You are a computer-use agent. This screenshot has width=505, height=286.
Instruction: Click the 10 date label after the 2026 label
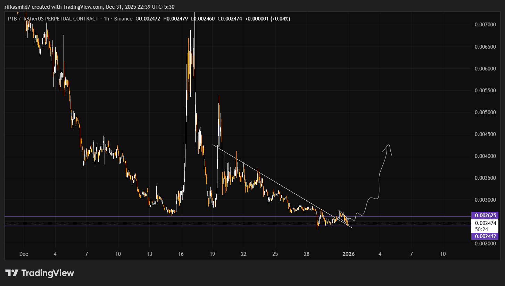click(443, 254)
